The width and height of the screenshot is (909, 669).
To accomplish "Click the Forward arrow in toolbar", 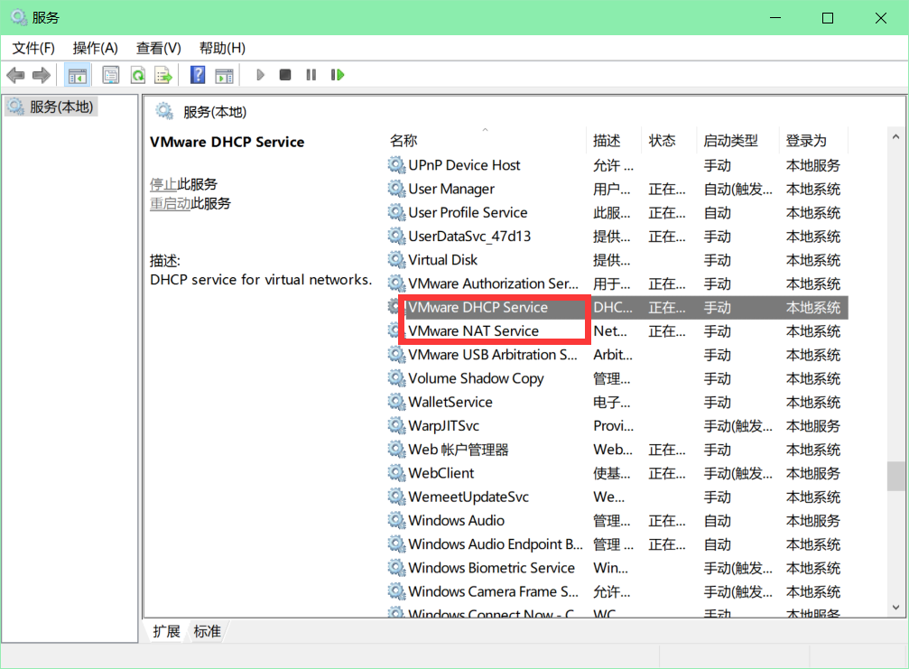I will coord(41,75).
